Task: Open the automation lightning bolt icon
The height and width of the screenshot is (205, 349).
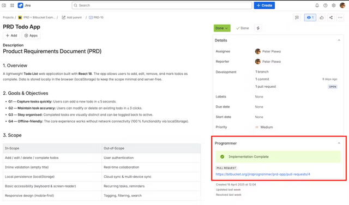Action: pyautogui.click(x=258, y=28)
